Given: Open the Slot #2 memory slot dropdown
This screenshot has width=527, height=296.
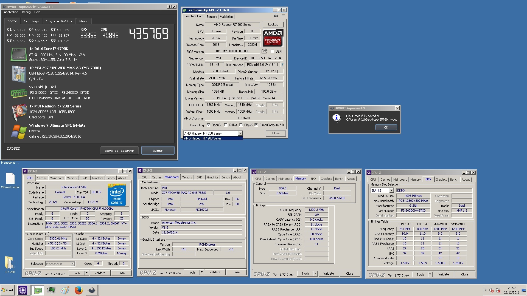Looking at the screenshot, I should click(391, 190).
